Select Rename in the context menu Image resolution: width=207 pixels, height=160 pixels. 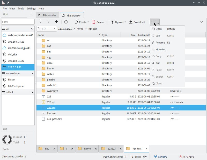[x=160, y=43]
